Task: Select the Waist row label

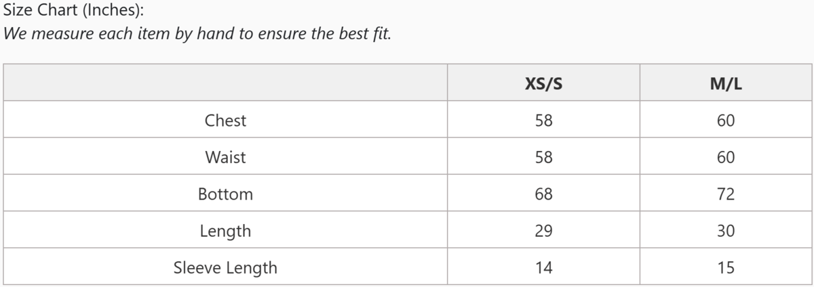Action: pos(225,157)
